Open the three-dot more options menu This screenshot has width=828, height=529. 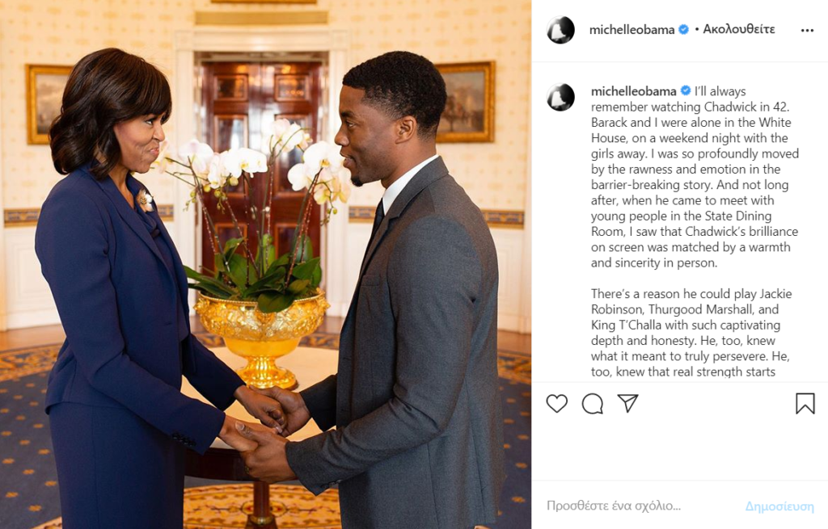coord(807,30)
